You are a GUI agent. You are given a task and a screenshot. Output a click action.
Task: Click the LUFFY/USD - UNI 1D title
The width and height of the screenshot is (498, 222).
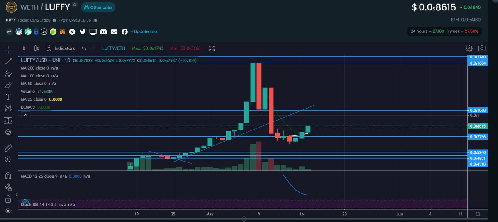(45, 60)
